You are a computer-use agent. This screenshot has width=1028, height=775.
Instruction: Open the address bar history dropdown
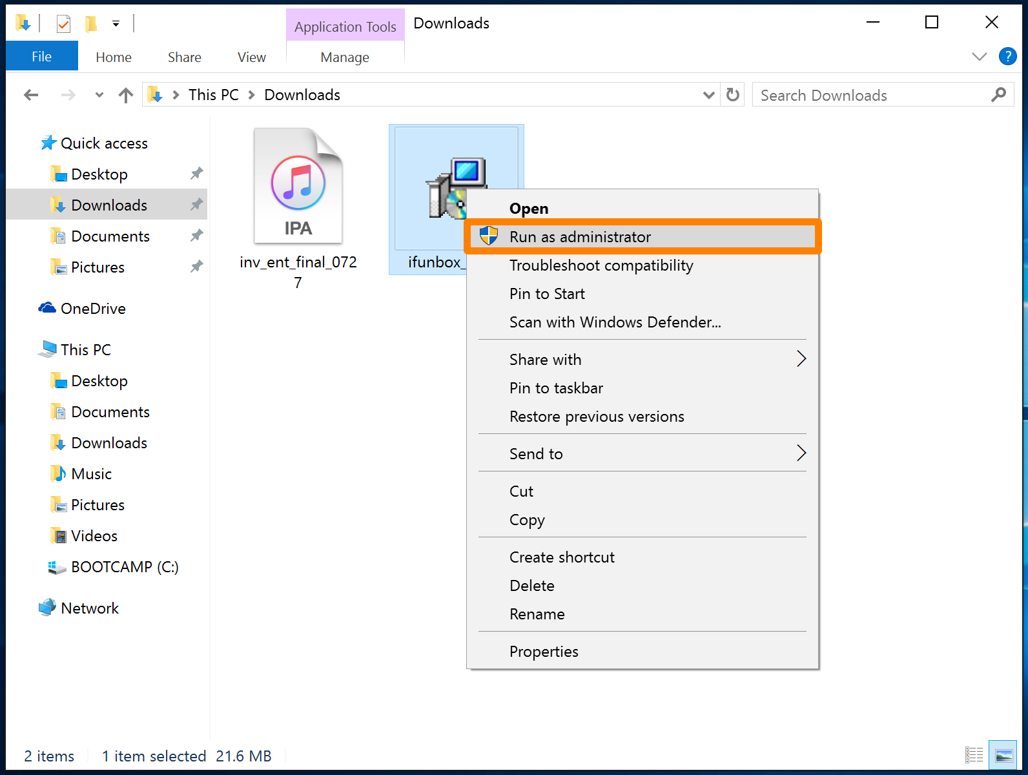pyautogui.click(x=708, y=96)
